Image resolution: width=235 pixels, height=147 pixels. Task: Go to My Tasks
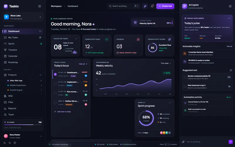(23, 37)
